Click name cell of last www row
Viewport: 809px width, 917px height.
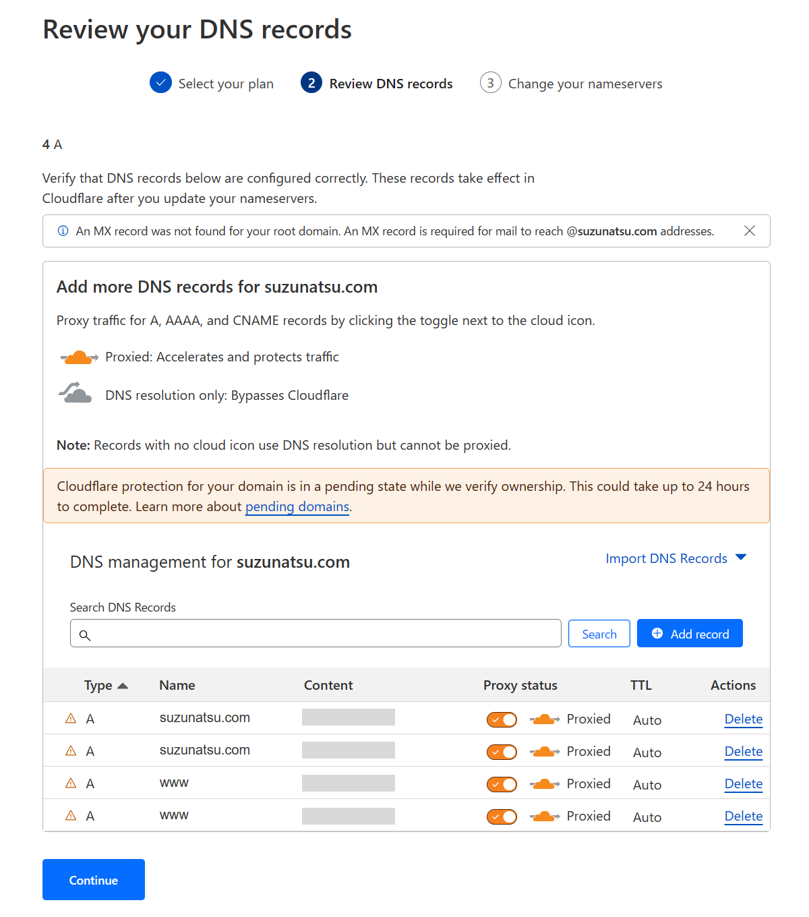coord(174,815)
